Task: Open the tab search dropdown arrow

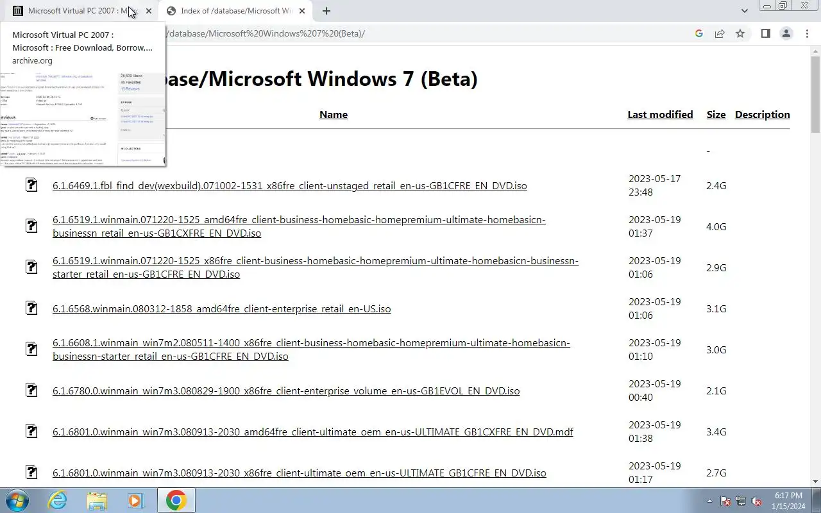Action: click(744, 11)
